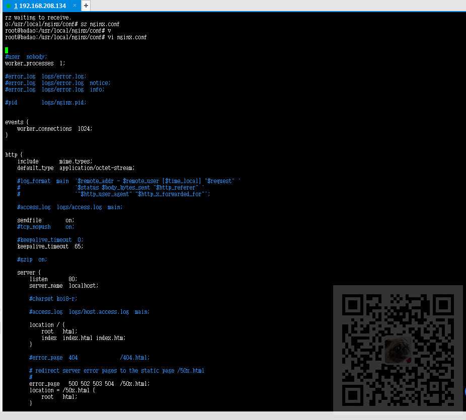The height and width of the screenshot is (420, 466).
Task: Click the '#log_format main' comment line
Action: pos(129,181)
